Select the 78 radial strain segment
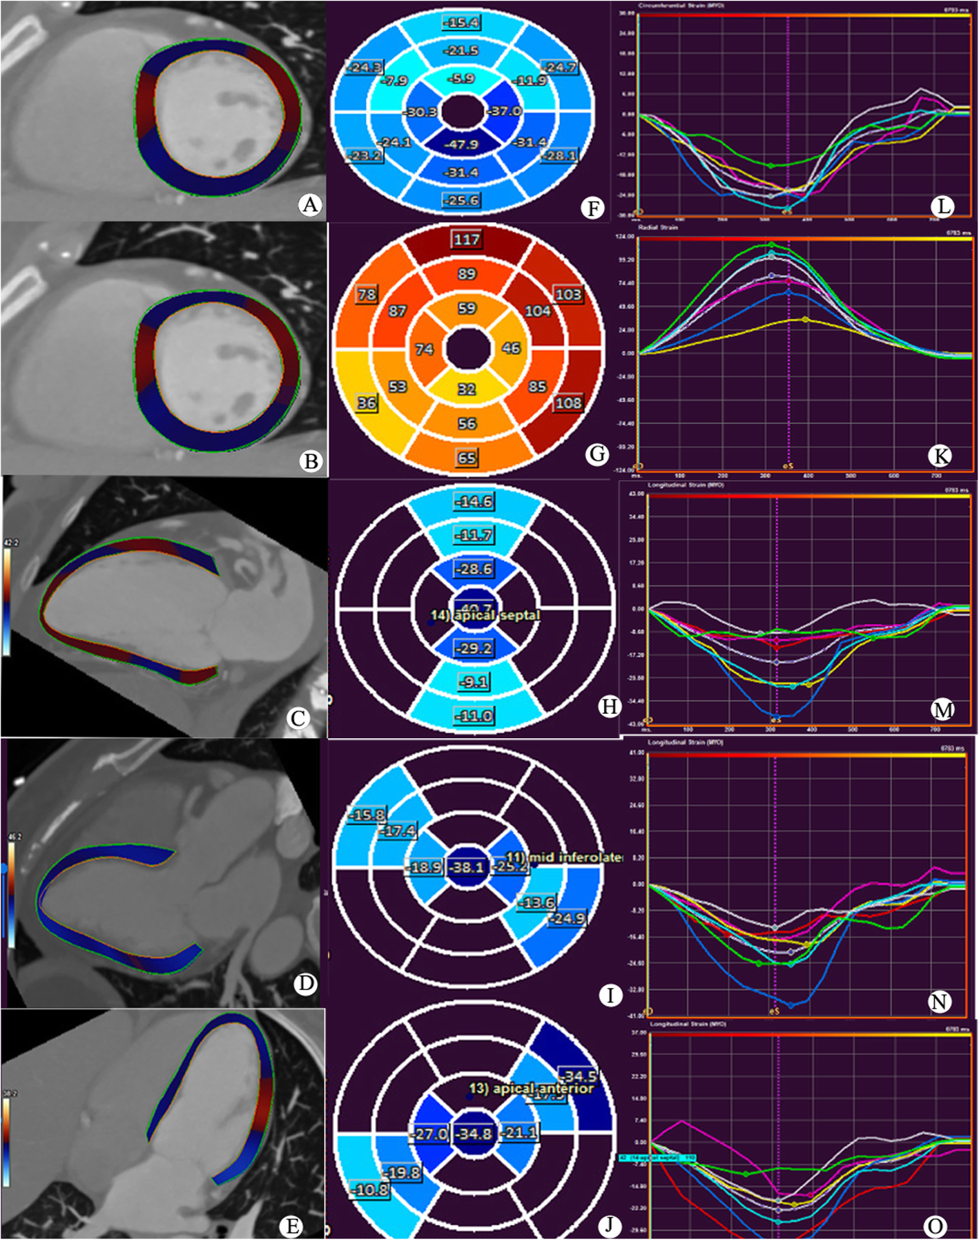979x1240 pixels. pos(366,295)
